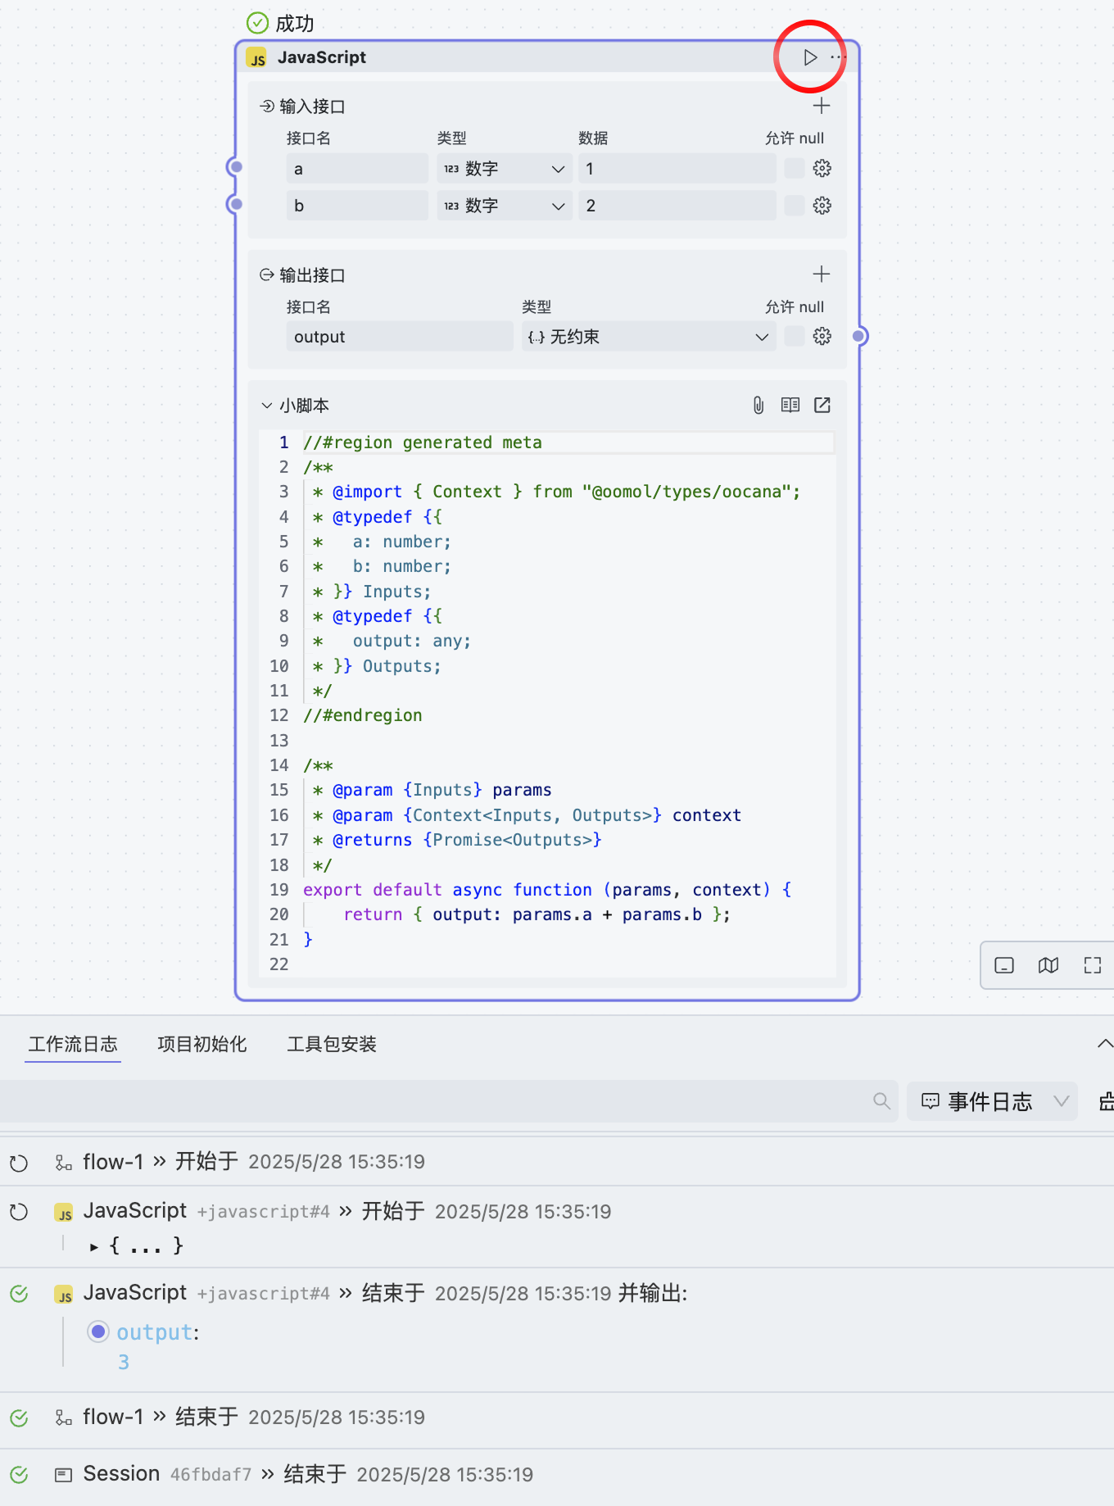Click the paperclip attachment icon in script header
The height and width of the screenshot is (1506, 1114).
point(759,406)
